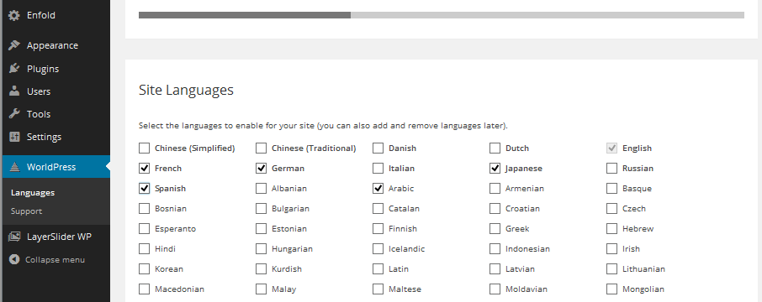Check the Chinese (Simplified) box
Viewport: 762px width, 302px height.
[x=144, y=148]
